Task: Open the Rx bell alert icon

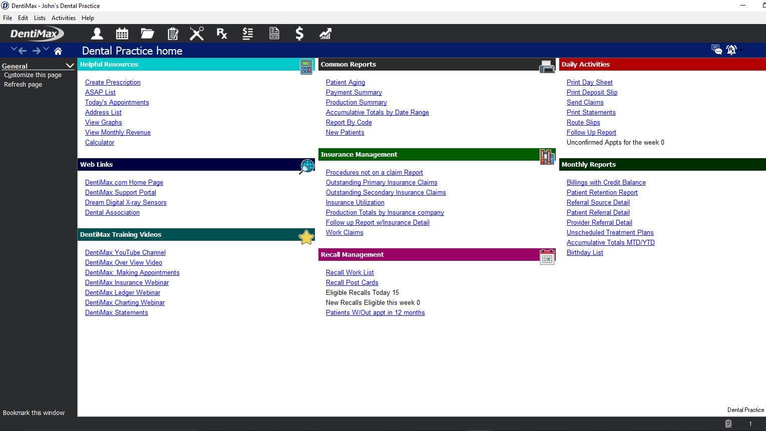Action: click(731, 50)
